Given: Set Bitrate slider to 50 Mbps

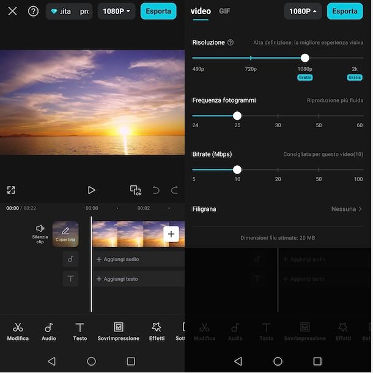Looking at the screenshot, I should click(319, 169).
